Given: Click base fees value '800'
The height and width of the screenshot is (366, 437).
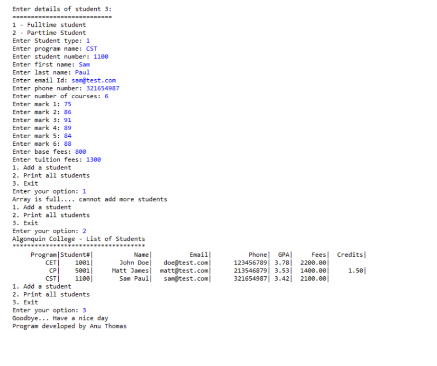Looking at the screenshot, I should (x=81, y=151).
